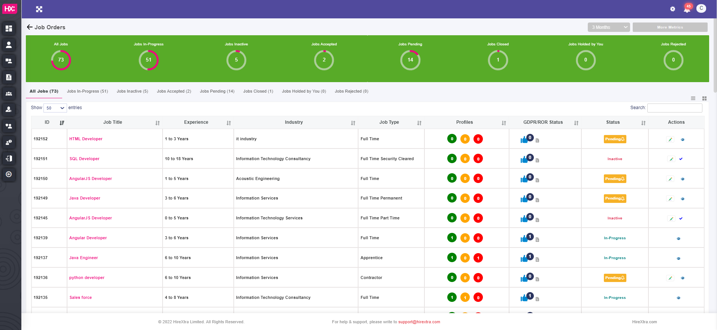
Task: Click Pending bell badge for AngularJS Developer 192150
Action: pos(615,179)
